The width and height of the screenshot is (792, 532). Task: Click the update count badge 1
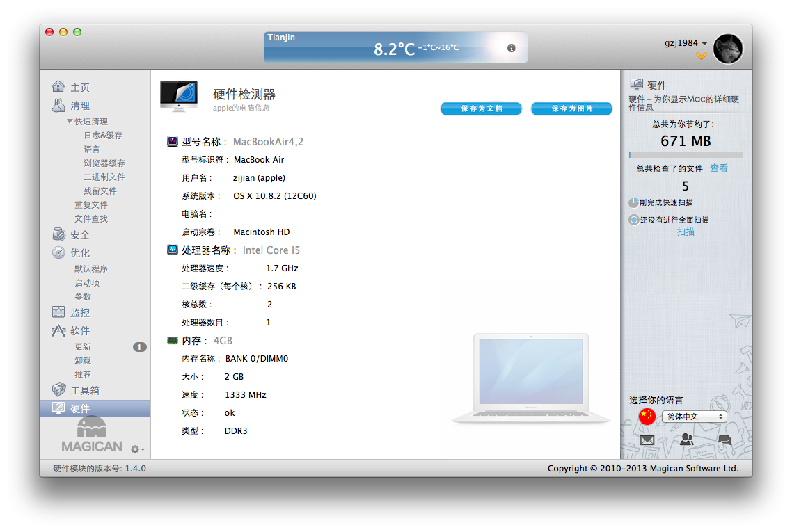tap(139, 347)
